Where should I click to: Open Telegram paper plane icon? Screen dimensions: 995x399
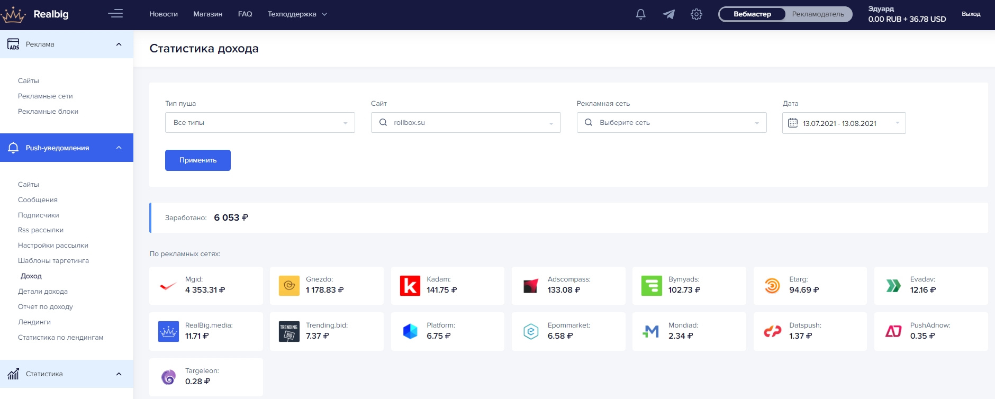point(668,14)
